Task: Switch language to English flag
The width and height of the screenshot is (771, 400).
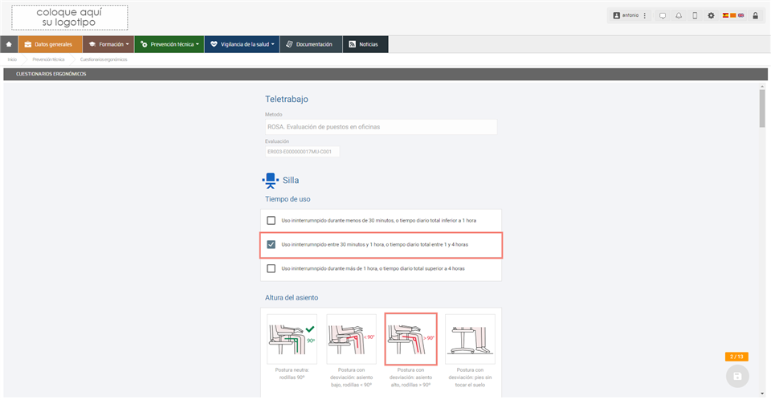Action: [740, 15]
